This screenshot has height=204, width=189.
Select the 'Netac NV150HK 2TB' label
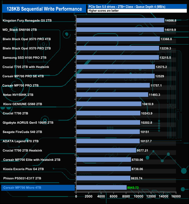tap(18, 95)
